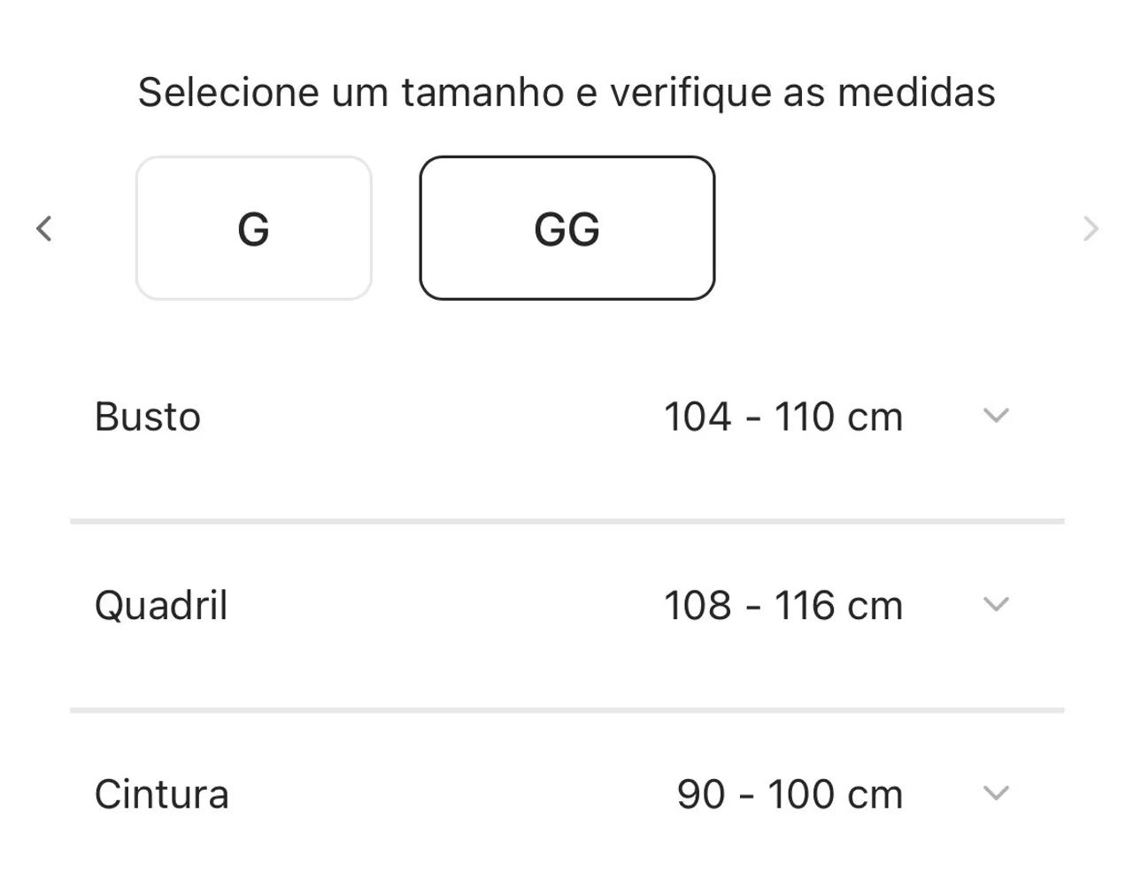Screen dimensions: 1133x895
Task: Open the Busto row label
Action: 148,417
